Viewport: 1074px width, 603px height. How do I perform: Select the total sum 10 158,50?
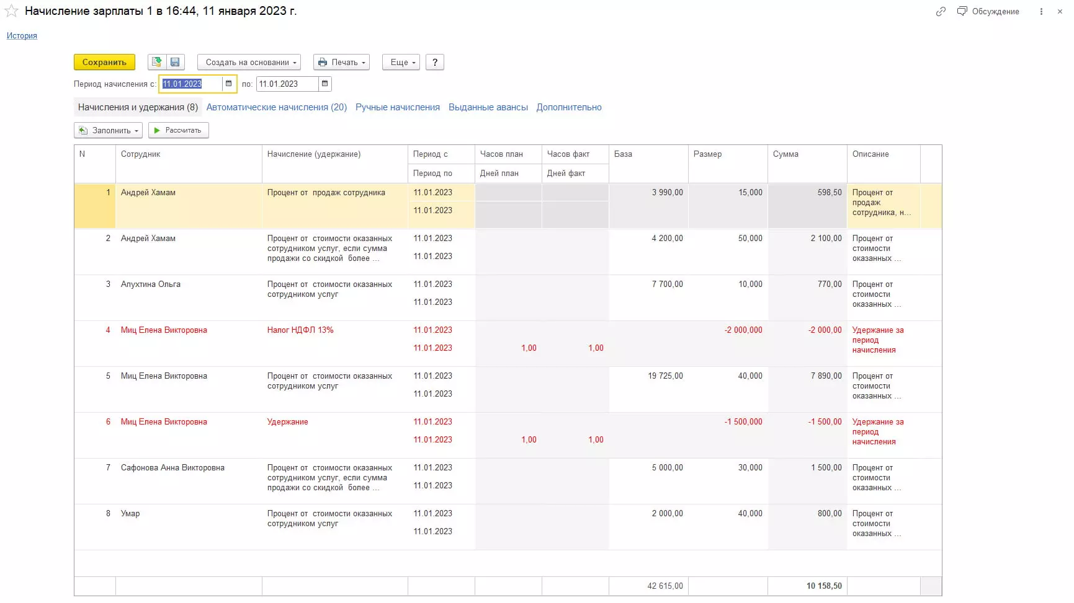[x=807, y=586]
